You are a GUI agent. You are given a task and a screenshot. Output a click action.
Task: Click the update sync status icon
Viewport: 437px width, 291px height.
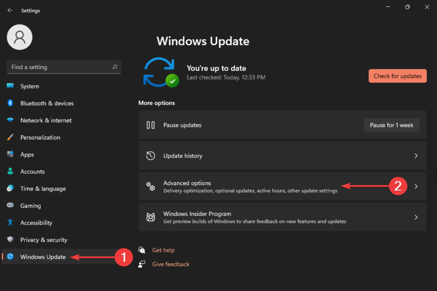click(160, 73)
